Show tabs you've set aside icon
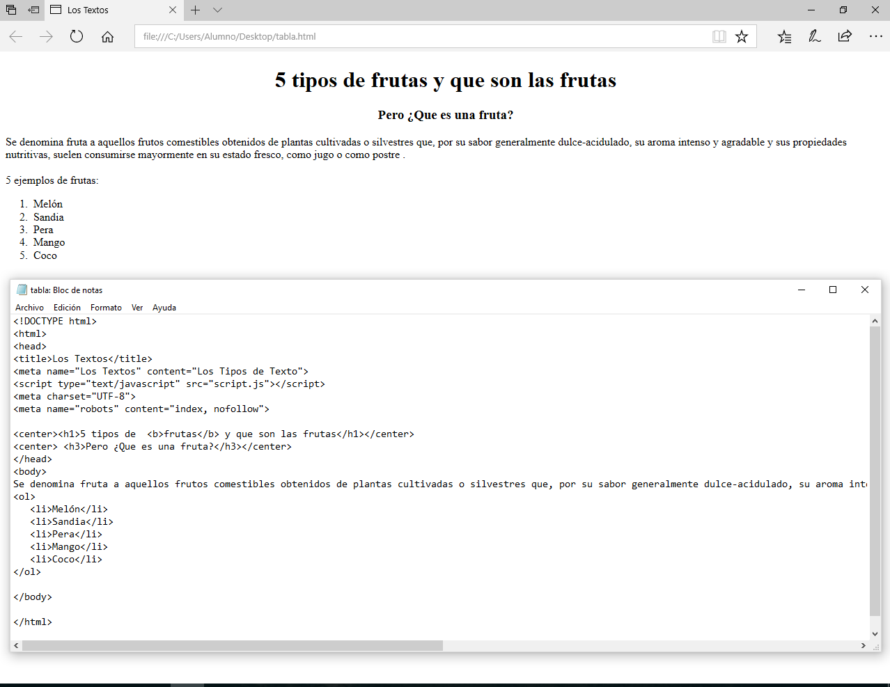Screen dimensions: 890x687 pyautogui.click(x=11, y=10)
